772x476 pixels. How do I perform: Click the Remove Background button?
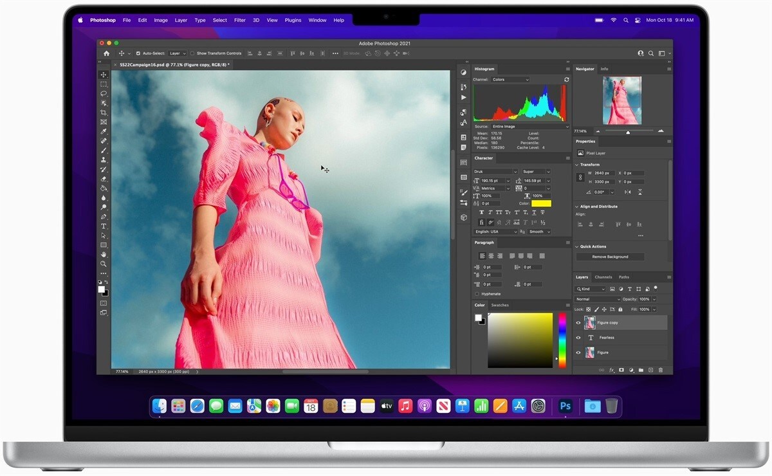(x=610, y=257)
